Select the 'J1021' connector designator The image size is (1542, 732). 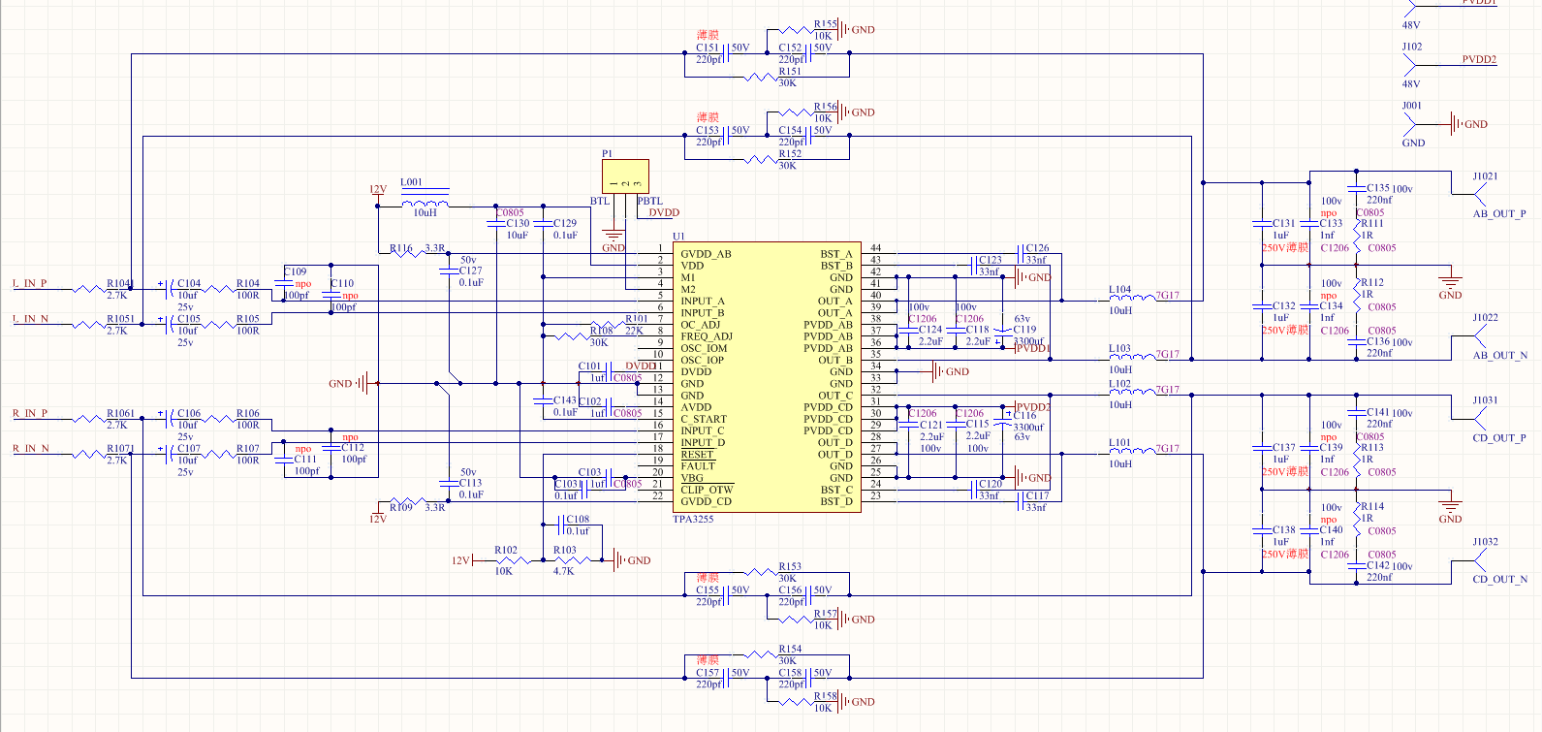point(1486,176)
